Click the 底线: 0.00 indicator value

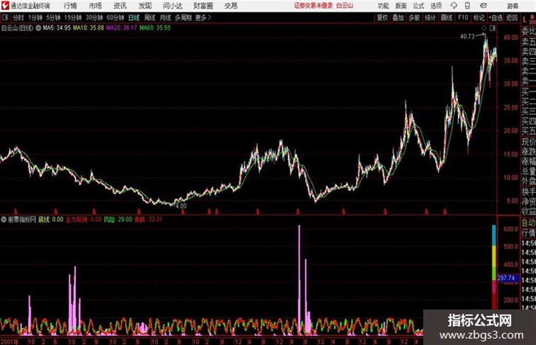[x=50, y=219]
